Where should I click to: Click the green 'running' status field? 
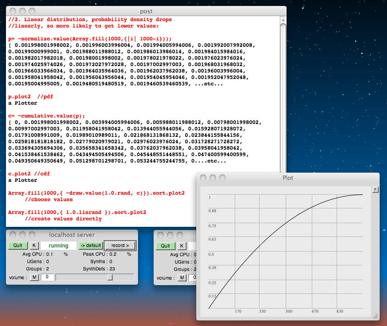58,246
